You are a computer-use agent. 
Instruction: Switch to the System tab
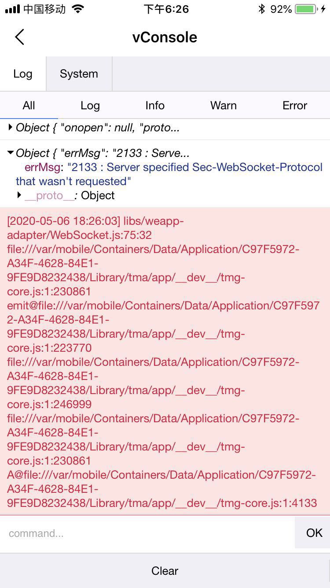pos(79,74)
